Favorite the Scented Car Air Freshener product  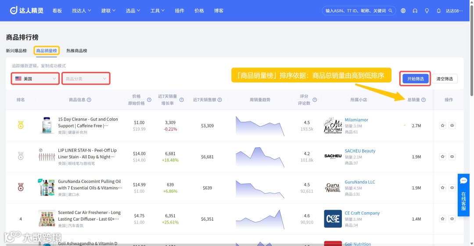[x=442, y=219]
